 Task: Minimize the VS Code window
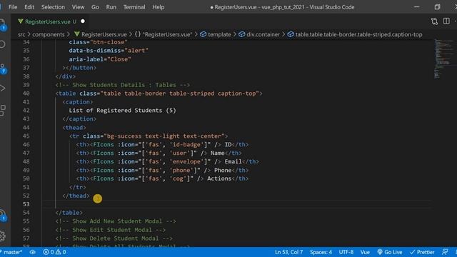tap(417, 7)
